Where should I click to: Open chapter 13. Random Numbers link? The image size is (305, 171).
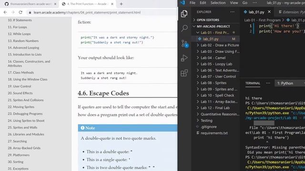tap(23, 41)
